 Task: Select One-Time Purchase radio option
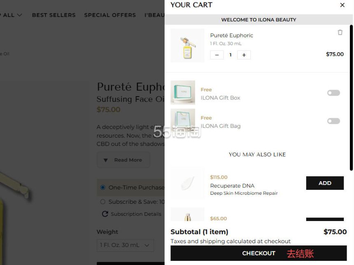pyautogui.click(x=103, y=187)
